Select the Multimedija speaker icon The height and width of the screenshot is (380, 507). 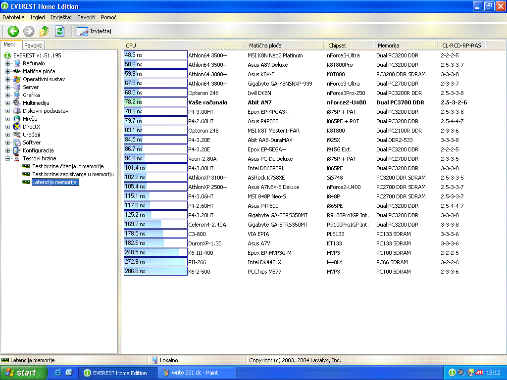point(17,103)
